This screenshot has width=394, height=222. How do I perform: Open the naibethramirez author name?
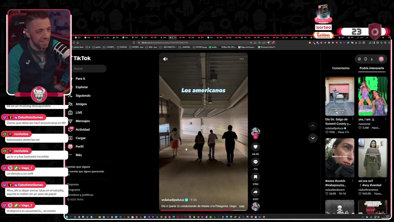[369, 190]
